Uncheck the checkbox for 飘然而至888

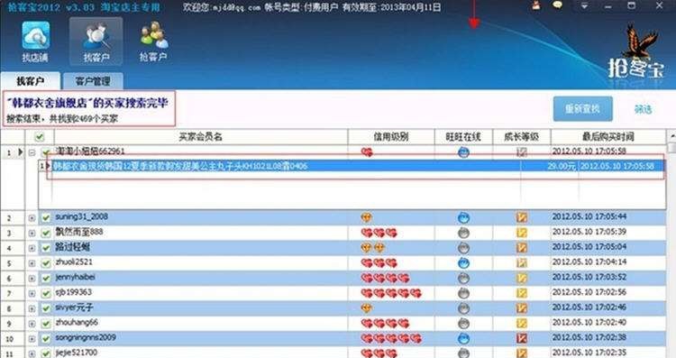46,233
